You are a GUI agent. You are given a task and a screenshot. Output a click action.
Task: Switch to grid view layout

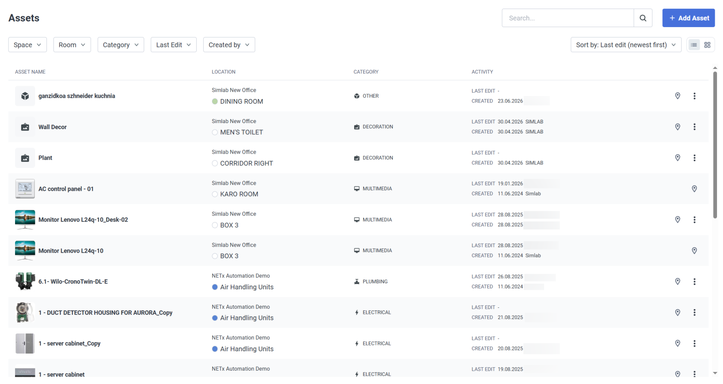pyautogui.click(x=707, y=45)
